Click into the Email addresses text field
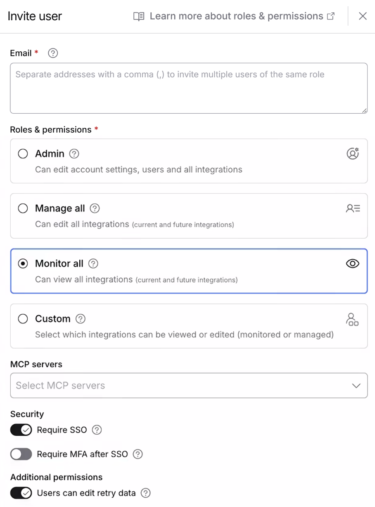This screenshot has width=375, height=507. pos(189,88)
